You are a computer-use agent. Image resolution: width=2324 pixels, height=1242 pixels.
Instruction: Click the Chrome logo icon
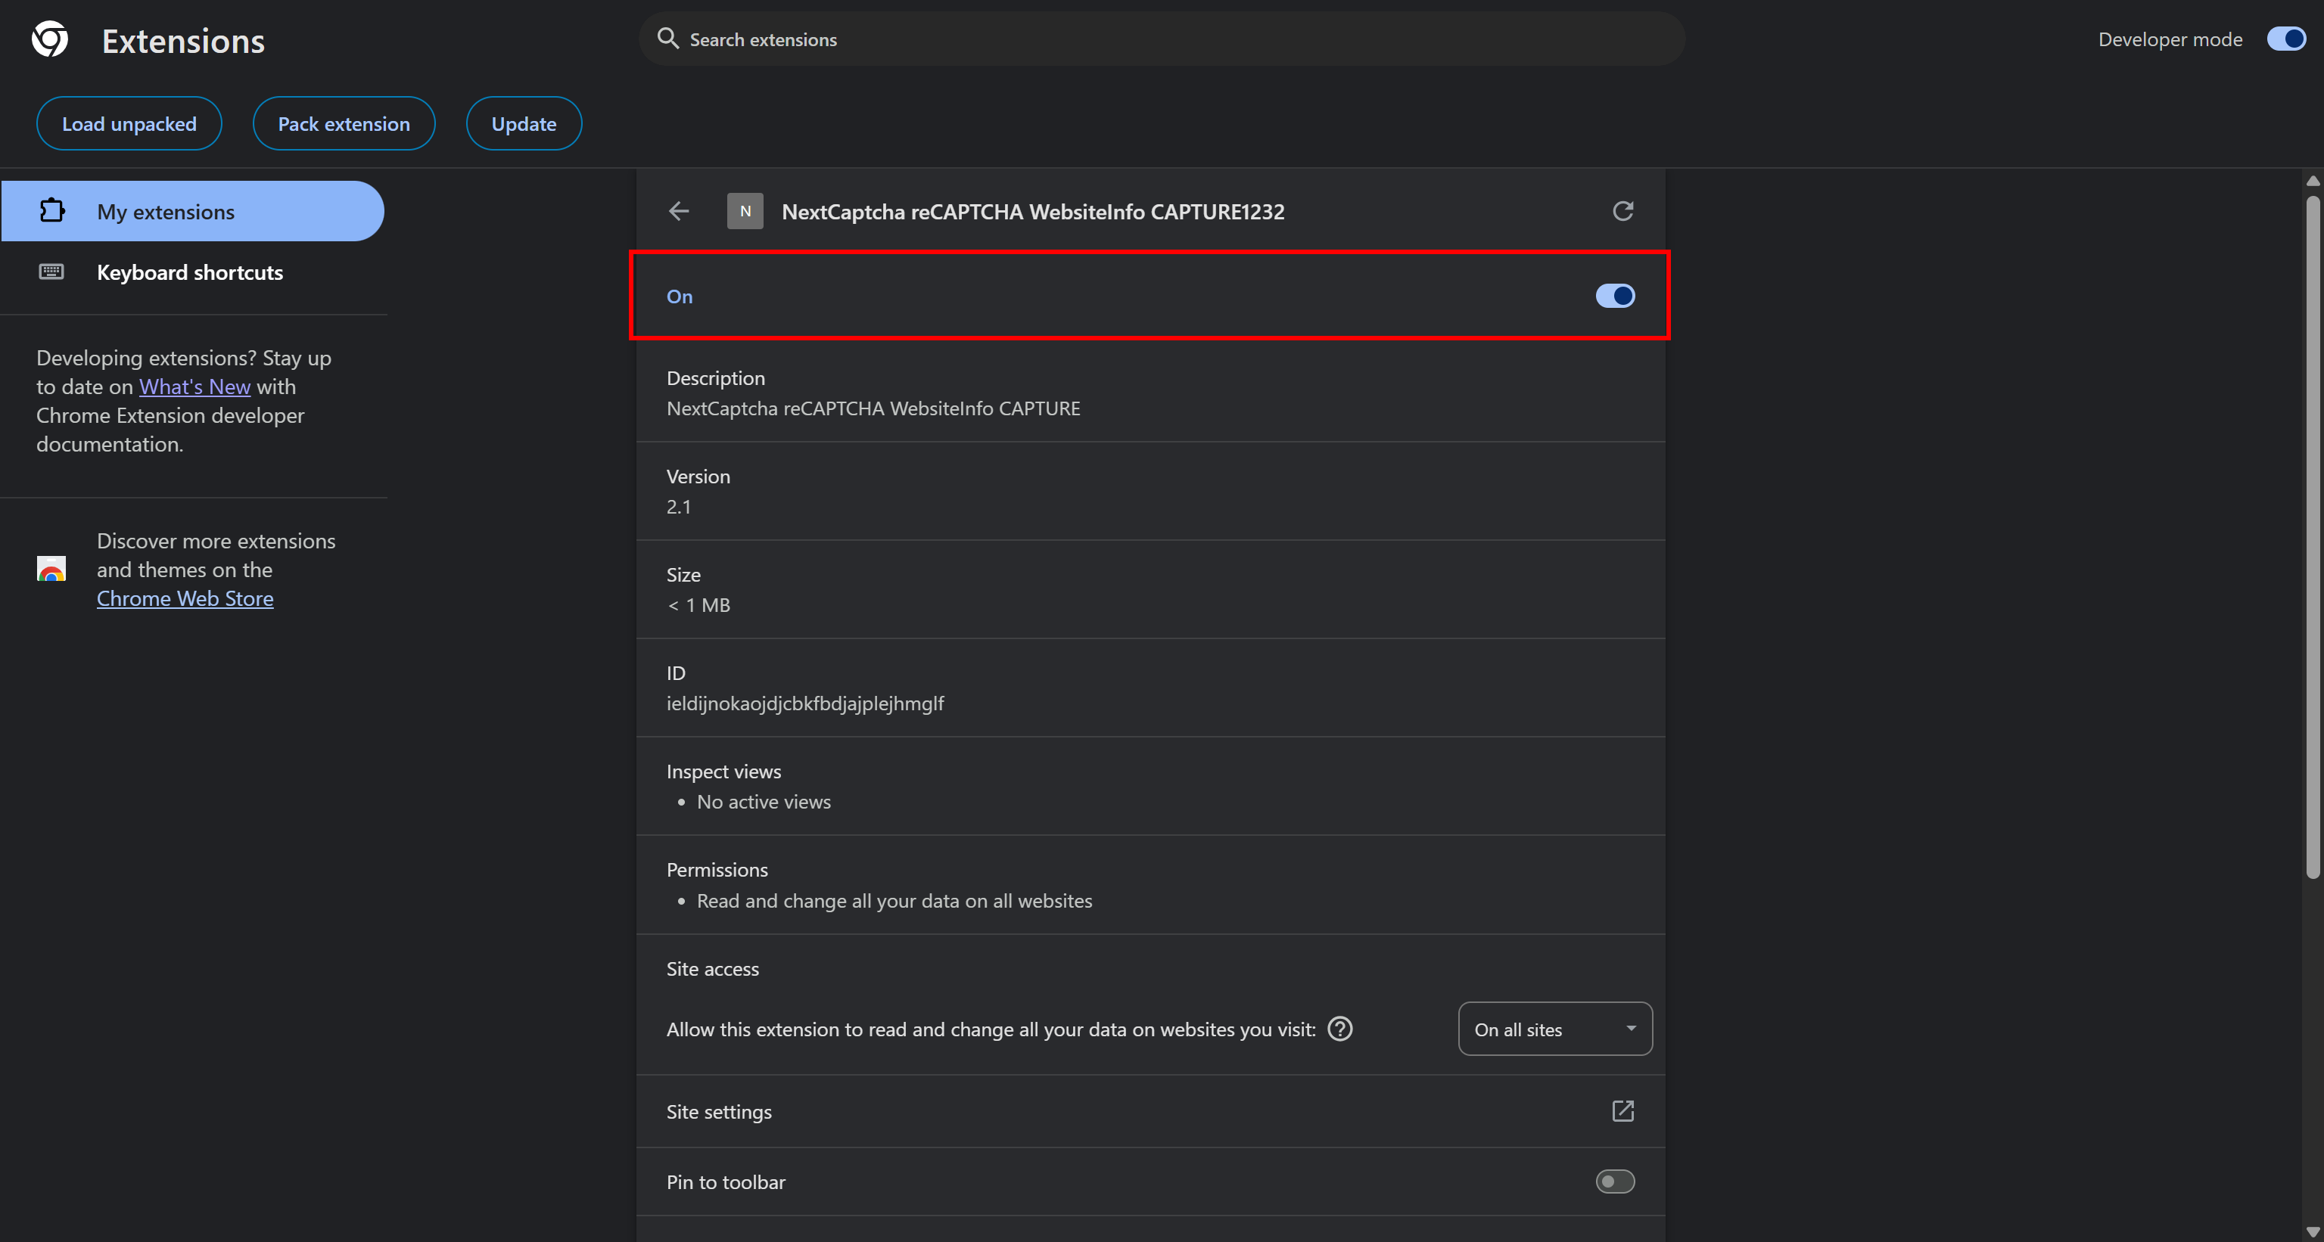coord(50,39)
